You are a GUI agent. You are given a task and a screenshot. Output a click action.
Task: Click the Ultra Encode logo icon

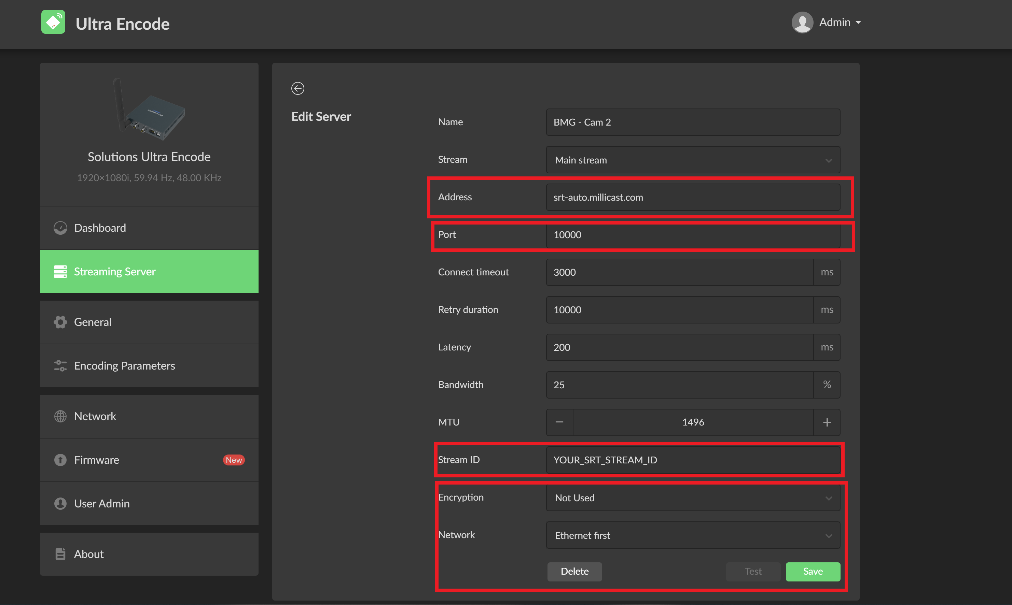[53, 23]
